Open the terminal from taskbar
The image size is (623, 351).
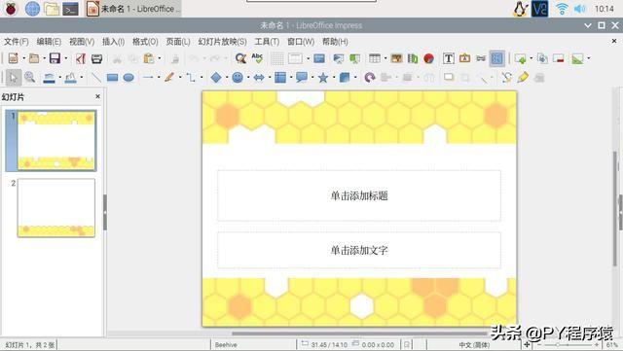click(x=70, y=9)
